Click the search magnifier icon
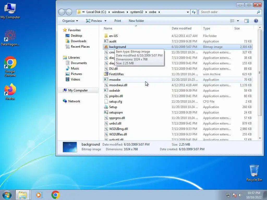The width and height of the screenshot is (267, 200). click(258, 12)
